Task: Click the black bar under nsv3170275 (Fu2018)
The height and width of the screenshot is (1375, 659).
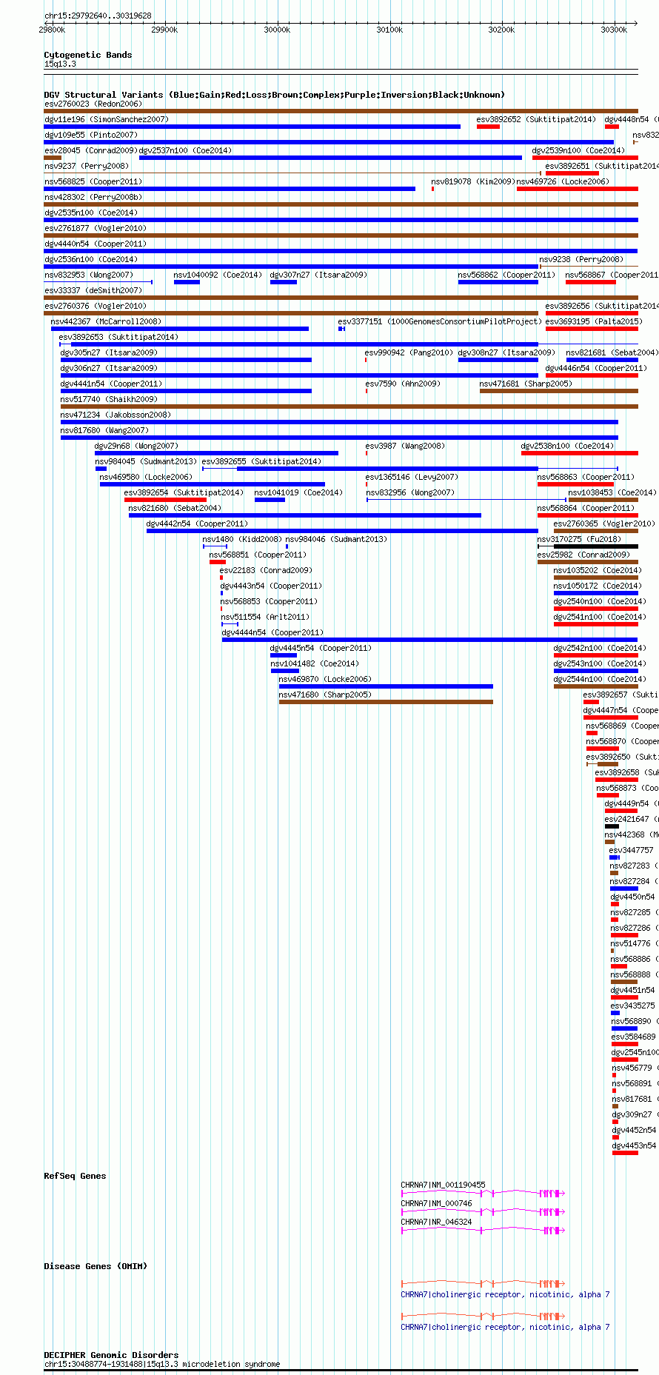Action: 596,546
